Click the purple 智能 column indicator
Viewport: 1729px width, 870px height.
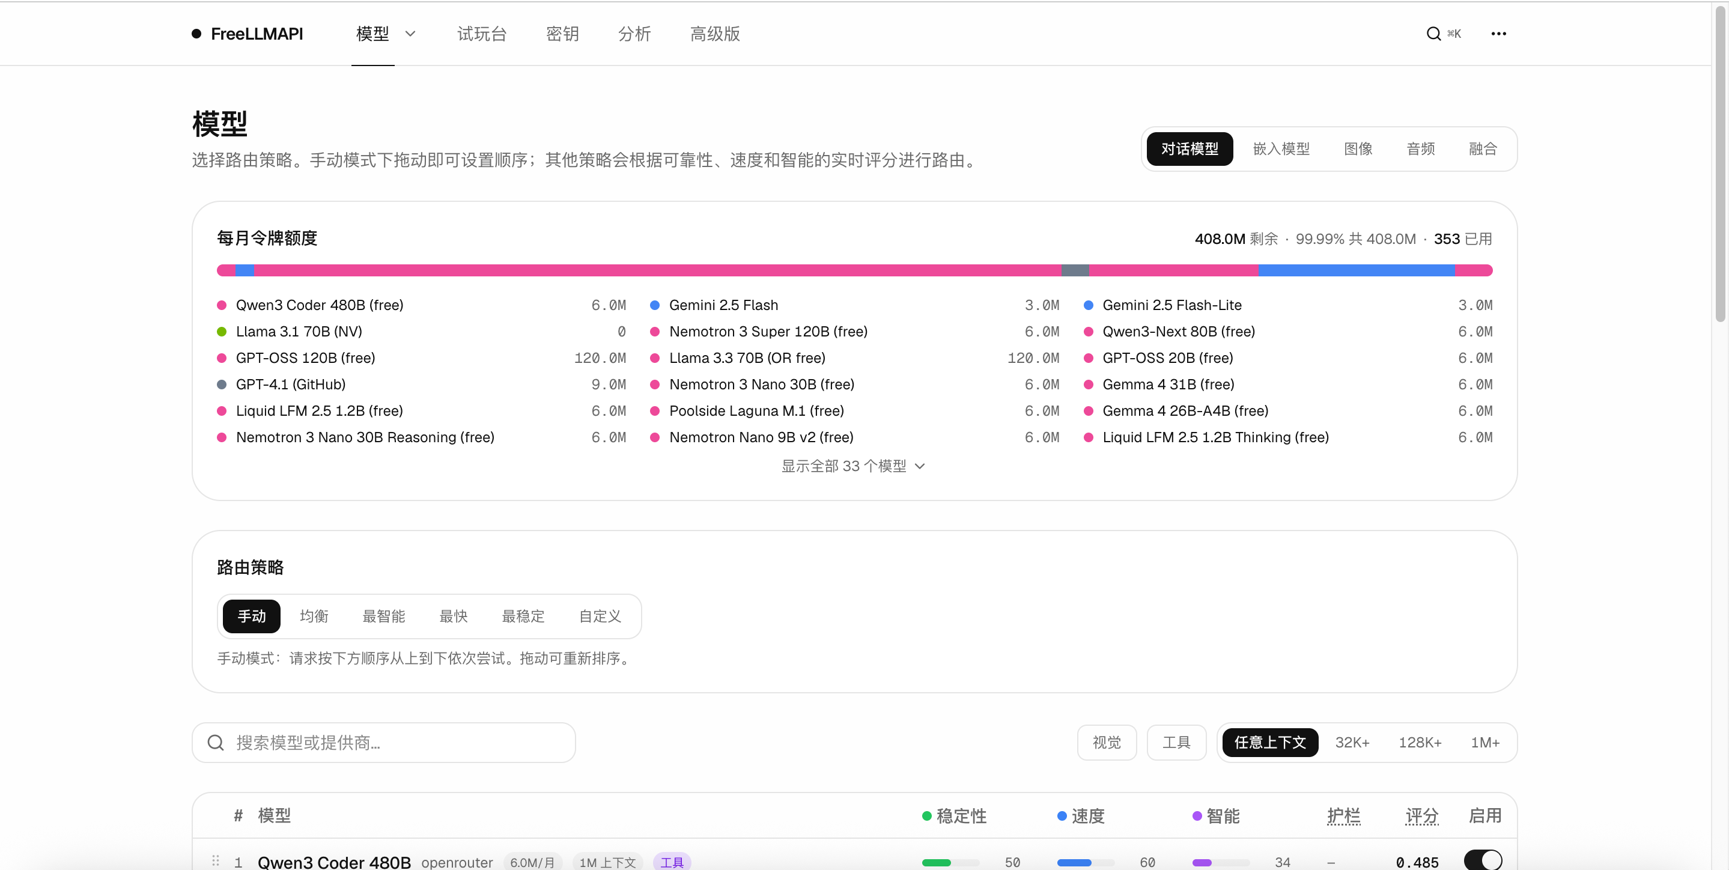[x=1196, y=816]
